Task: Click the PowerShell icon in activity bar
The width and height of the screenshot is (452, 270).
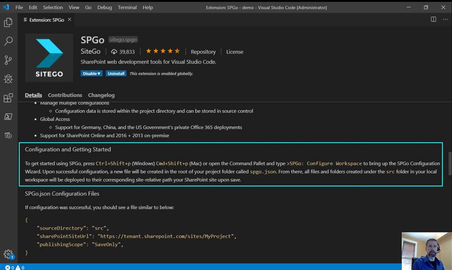Action: pyautogui.click(x=8, y=117)
